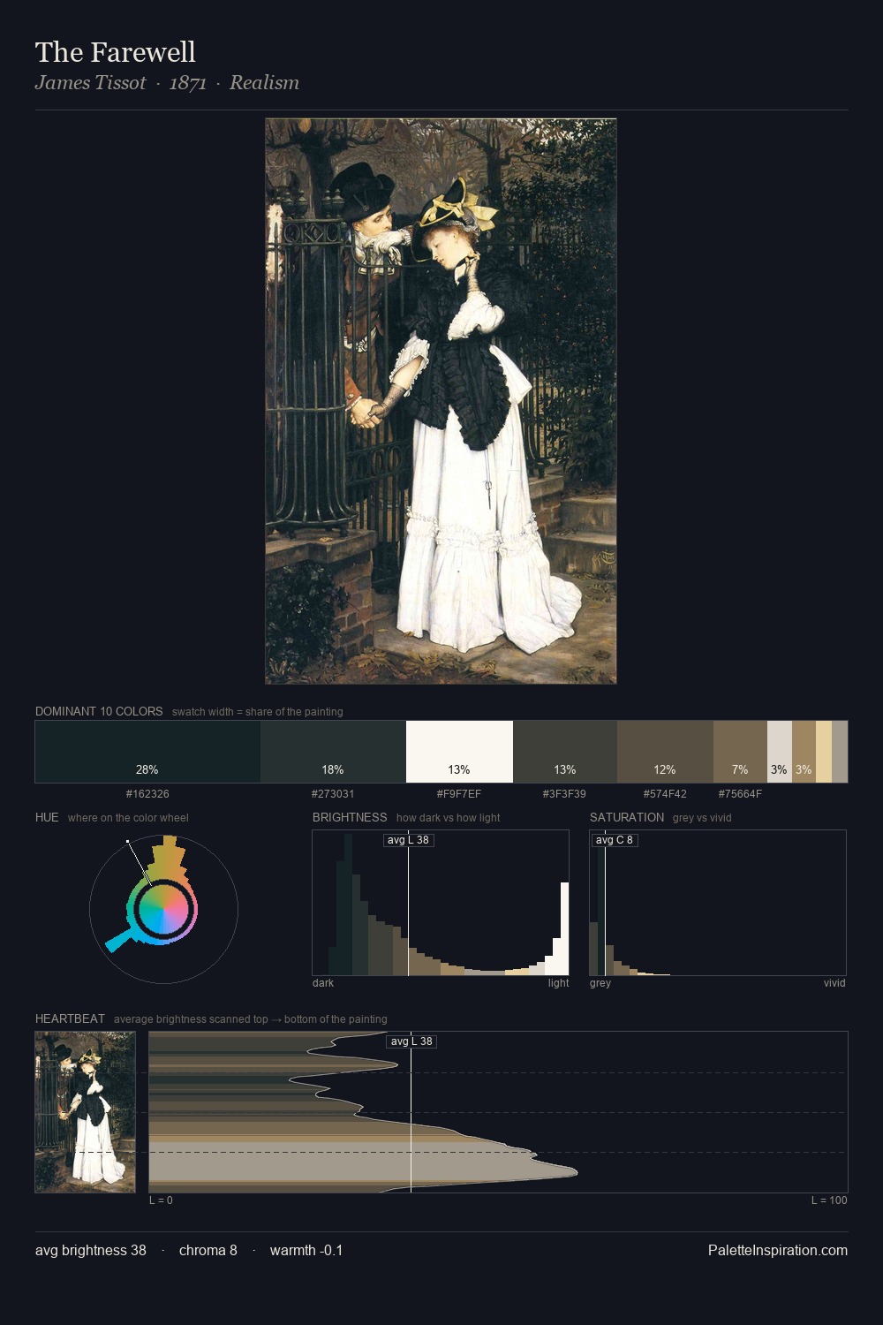This screenshot has height=1325, width=883.
Task: Click the #3F3F39 hex code label
Action: (x=565, y=794)
